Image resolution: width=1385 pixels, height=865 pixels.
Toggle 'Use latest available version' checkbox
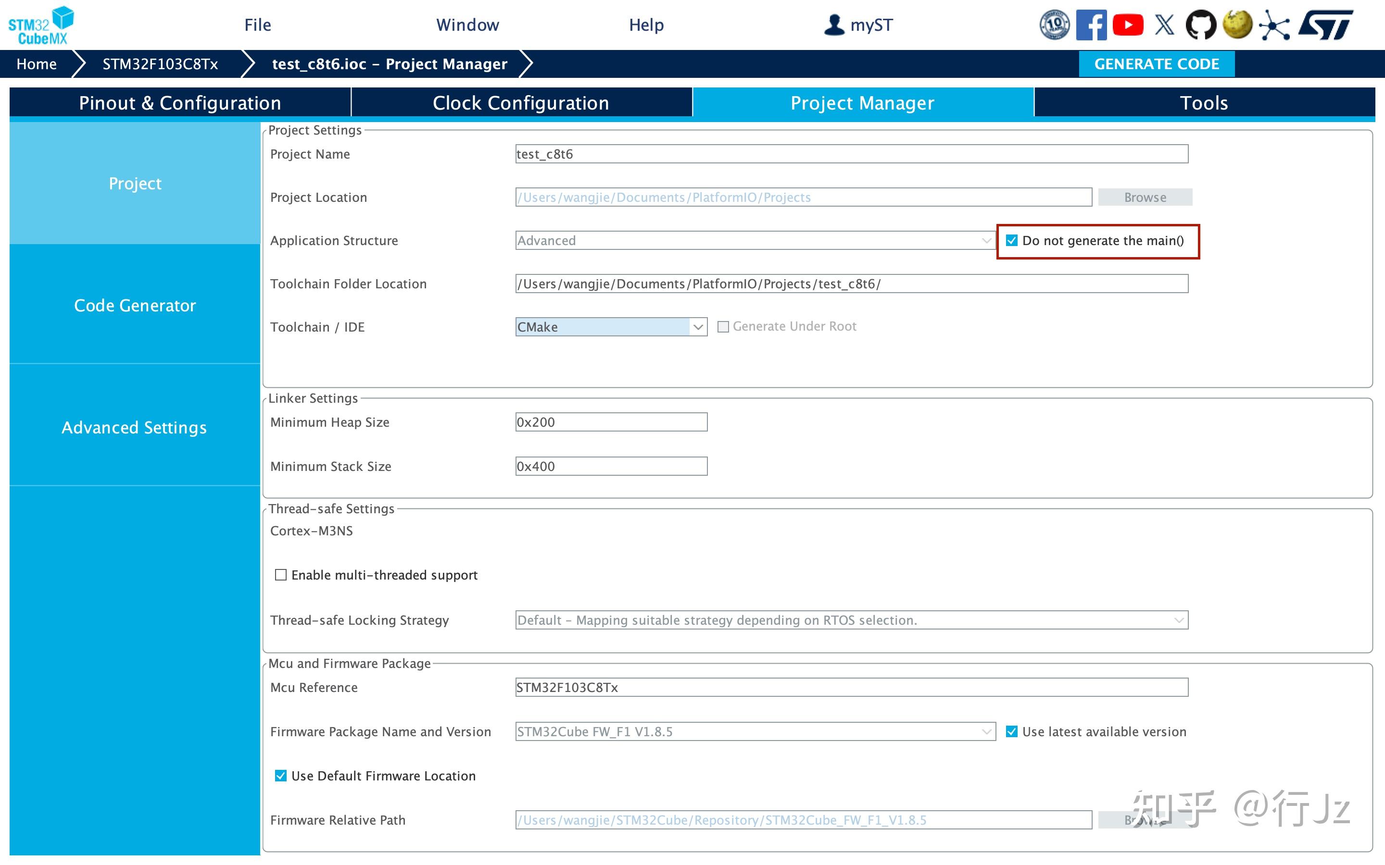pos(1012,732)
